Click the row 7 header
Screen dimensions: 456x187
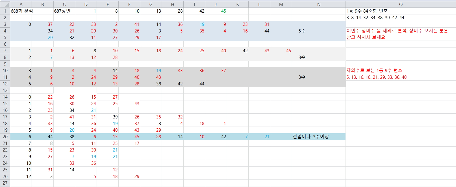[5, 51]
